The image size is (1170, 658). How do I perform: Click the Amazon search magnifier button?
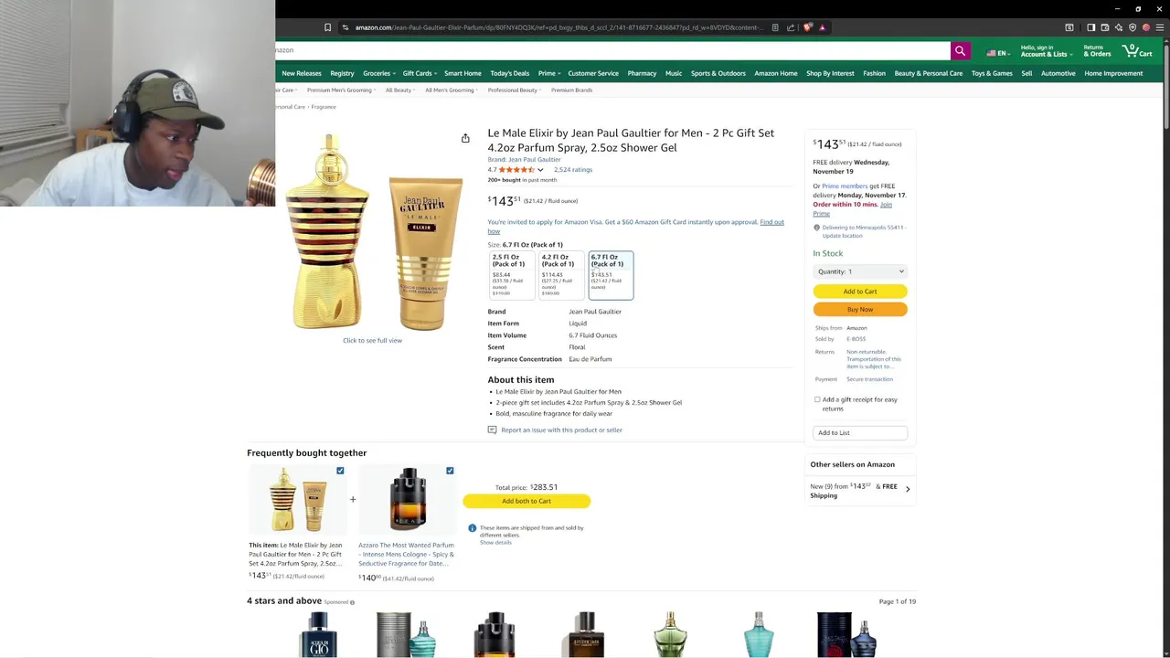click(960, 51)
